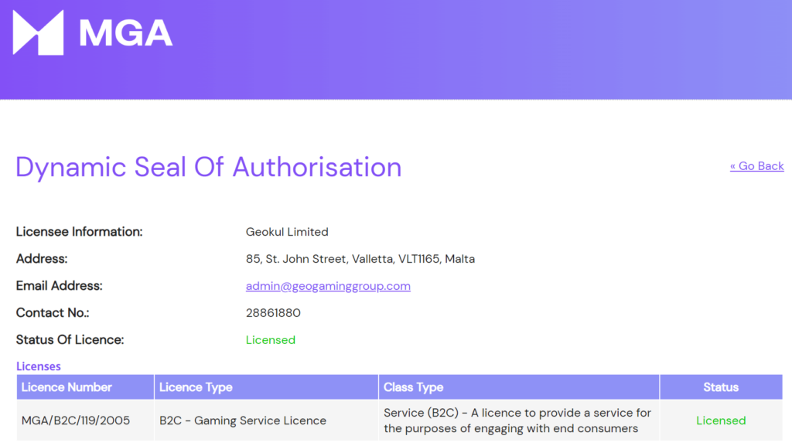Select the Geokul Limited licensee name
792x446 pixels.
click(x=287, y=232)
